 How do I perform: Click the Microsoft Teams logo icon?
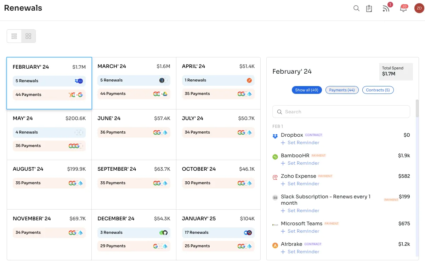275,225
